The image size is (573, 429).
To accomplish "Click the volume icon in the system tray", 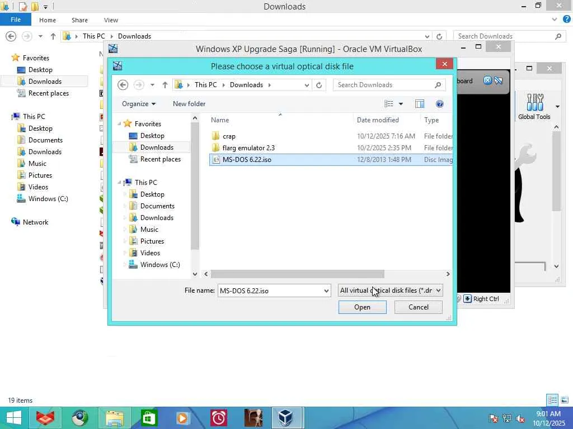I will [x=520, y=418].
